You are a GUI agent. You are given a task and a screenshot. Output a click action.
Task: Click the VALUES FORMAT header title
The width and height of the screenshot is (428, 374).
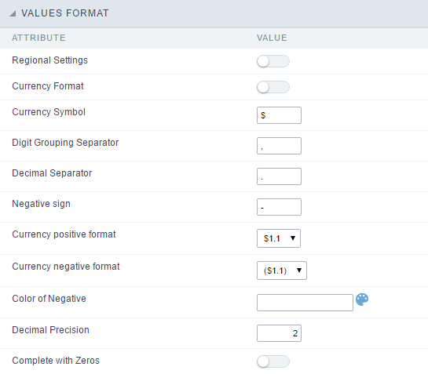coord(65,13)
